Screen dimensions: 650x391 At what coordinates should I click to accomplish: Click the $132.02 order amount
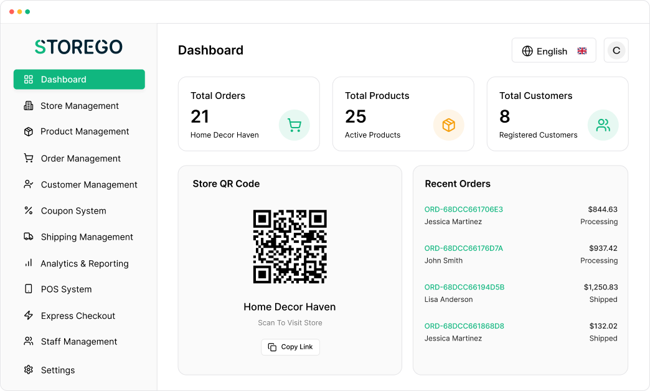(x=603, y=326)
